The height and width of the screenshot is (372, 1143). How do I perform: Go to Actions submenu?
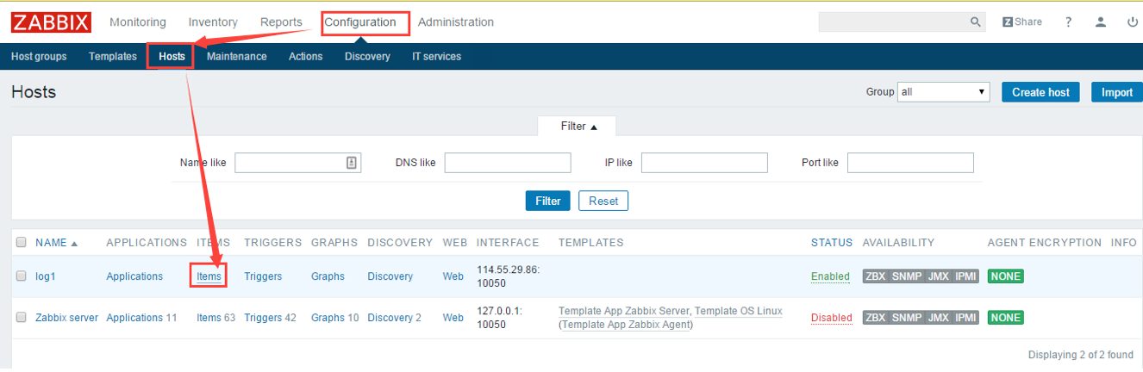coord(306,57)
